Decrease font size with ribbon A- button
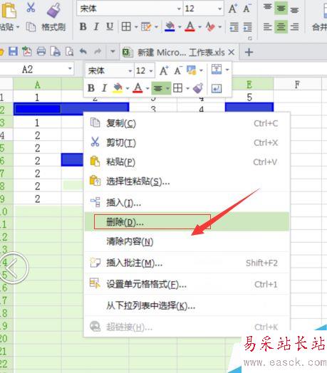327x373 pixels. [x=247, y=9]
